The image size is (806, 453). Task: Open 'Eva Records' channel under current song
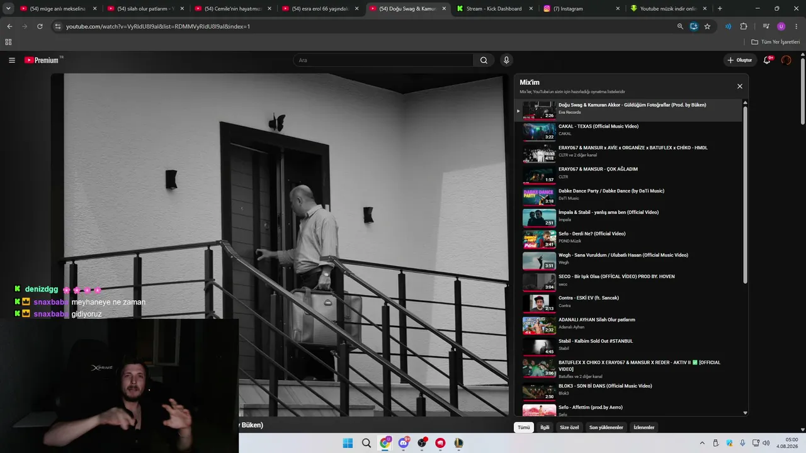click(x=569, y=113)
